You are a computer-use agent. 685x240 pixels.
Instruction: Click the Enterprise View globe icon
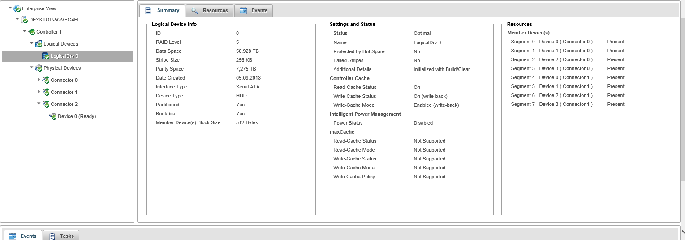tap(17, 8)
